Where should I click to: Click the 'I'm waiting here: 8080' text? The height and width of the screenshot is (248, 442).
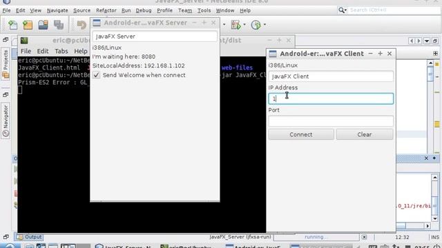click(x=124, y=56)
